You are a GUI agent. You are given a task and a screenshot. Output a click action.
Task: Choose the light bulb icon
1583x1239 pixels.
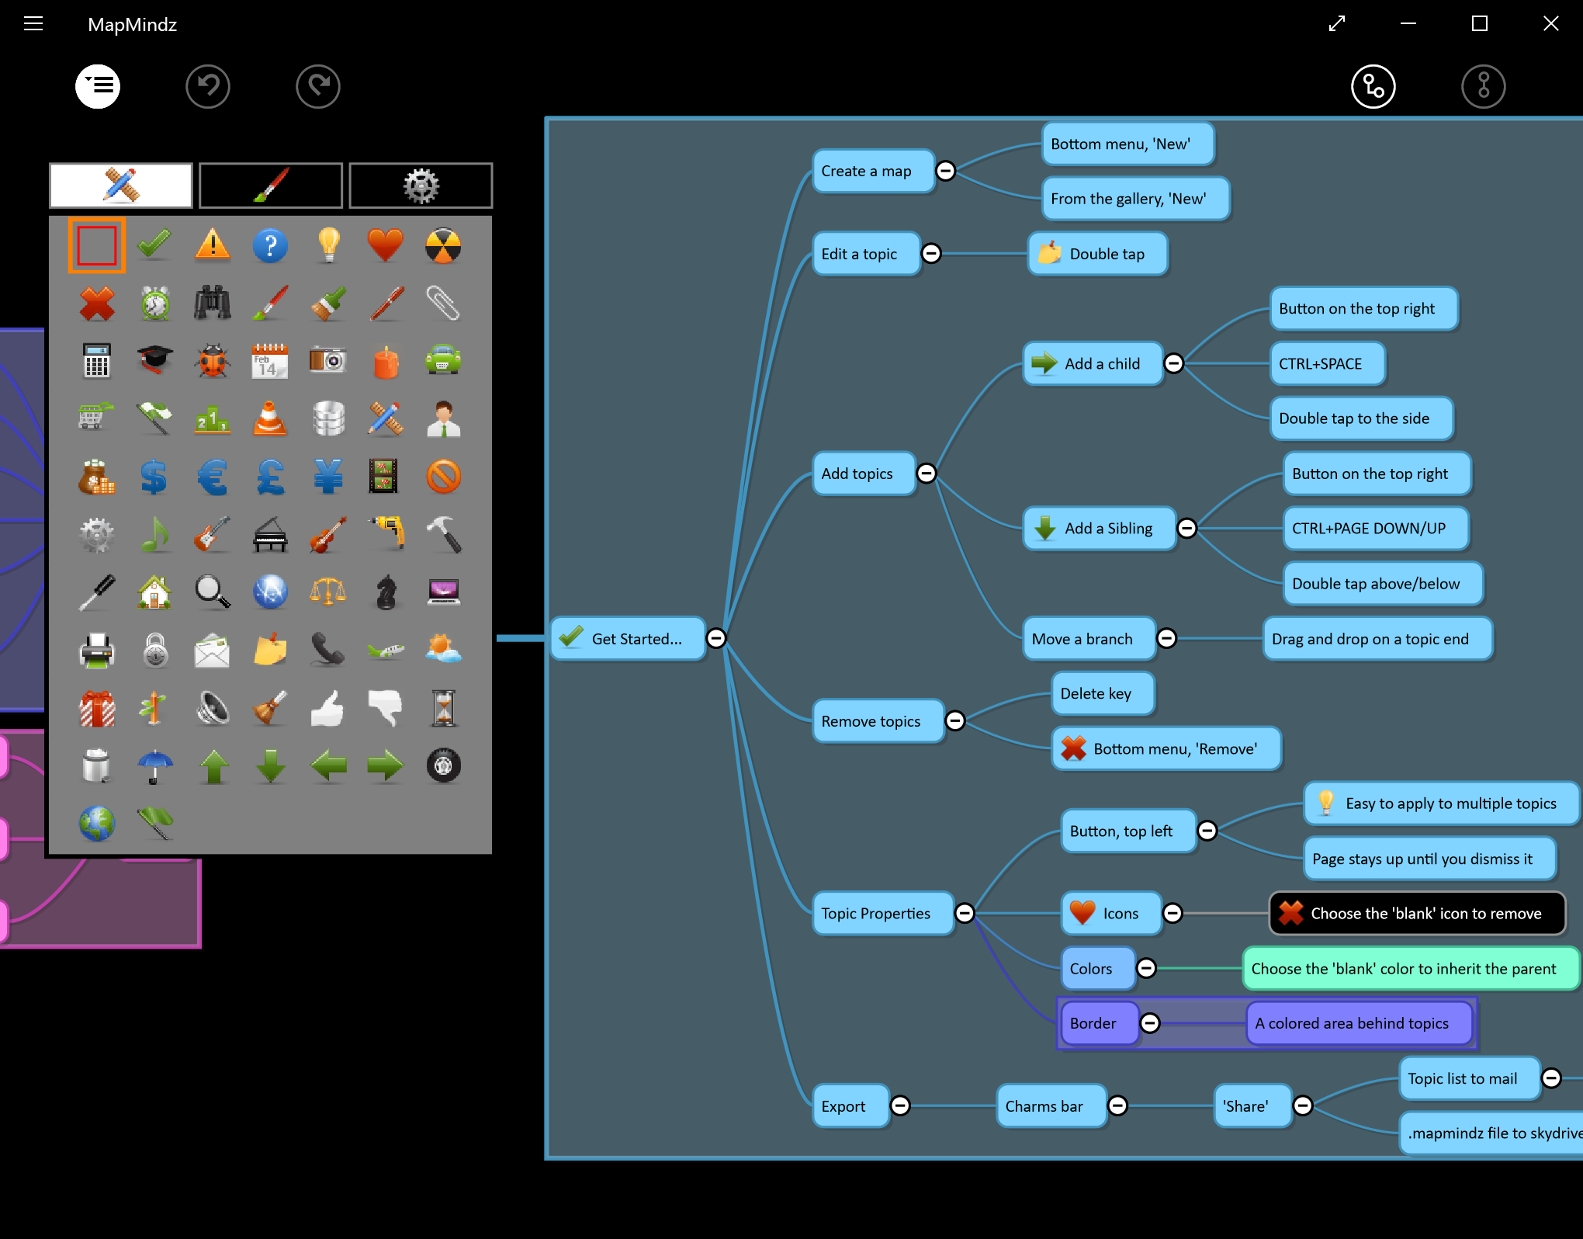pyautogui.click(x=328, y=245)
